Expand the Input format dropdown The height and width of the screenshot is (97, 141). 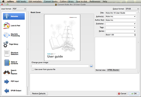click(x=19, y=9)
